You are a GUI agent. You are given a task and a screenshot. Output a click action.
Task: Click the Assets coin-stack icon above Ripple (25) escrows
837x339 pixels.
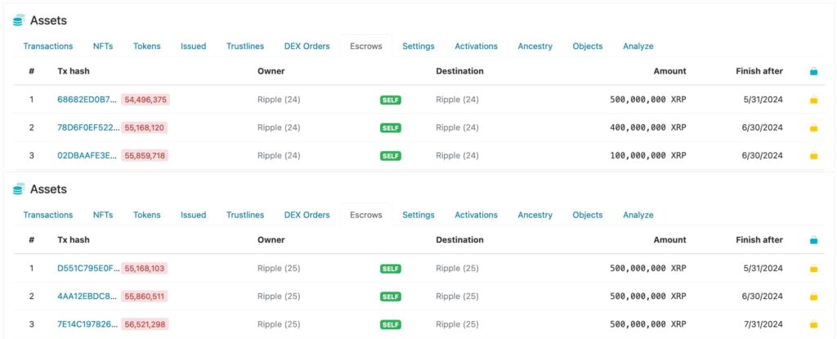point(19,190)
